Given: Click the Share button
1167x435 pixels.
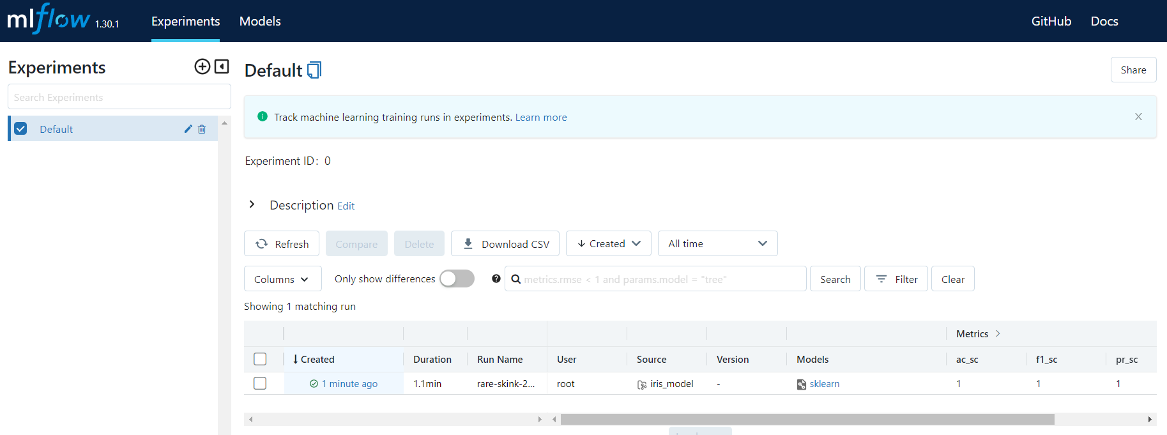Looking at the screenshot, I should pyautogui.click(x=1133, y=70).
